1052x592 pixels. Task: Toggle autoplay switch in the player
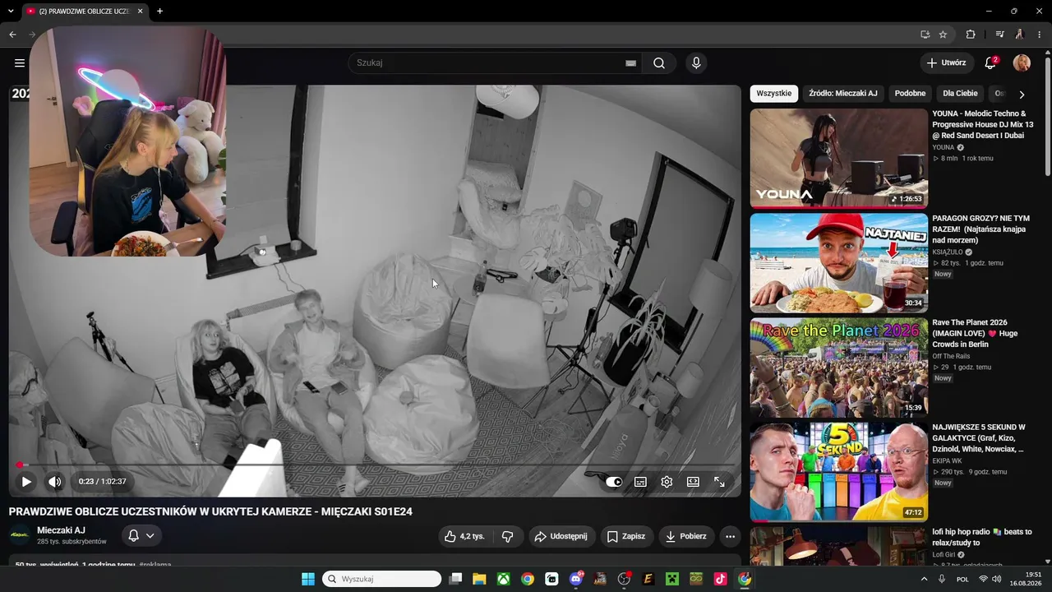click(x=614, y=482)
